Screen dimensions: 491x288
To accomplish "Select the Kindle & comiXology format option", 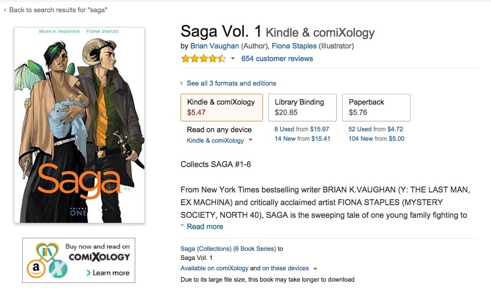I will pos(222,107).
